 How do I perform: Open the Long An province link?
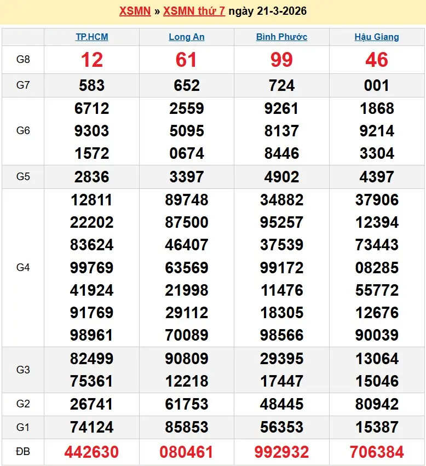pos(187,37)
